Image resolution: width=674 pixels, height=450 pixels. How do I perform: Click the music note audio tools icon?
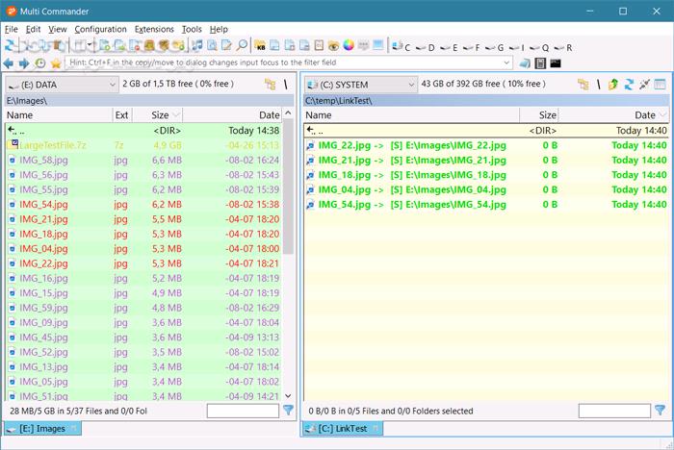click(196, 45)
